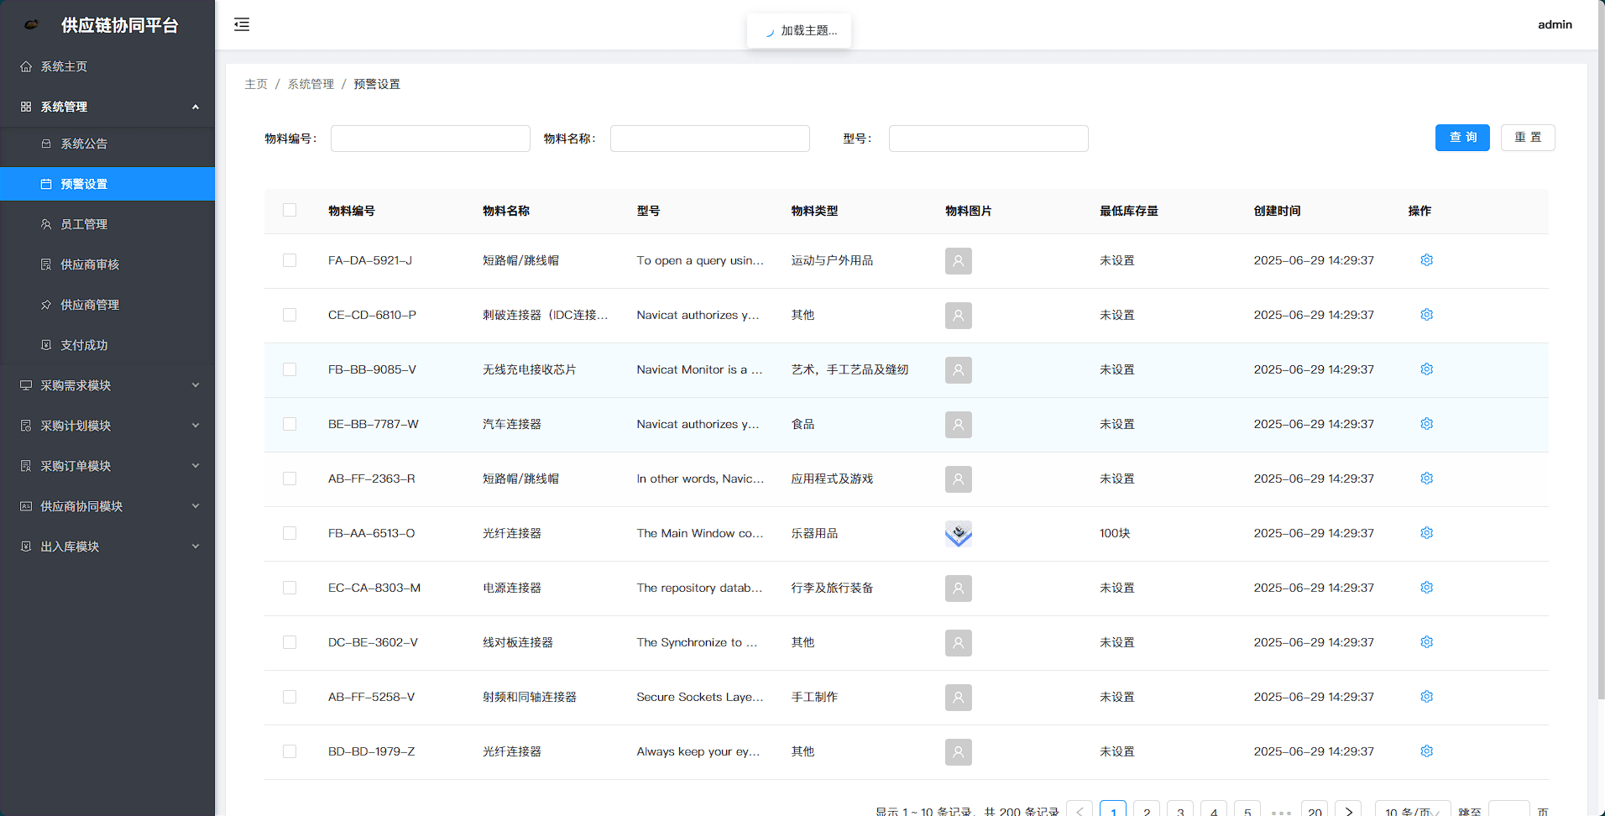Click the 查询 search button
This screenshot has width=1605, height=816.
tap(1461, 138)
